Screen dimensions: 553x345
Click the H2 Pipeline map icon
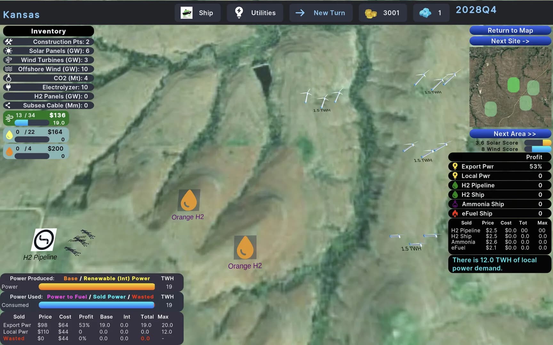point(44,240)
